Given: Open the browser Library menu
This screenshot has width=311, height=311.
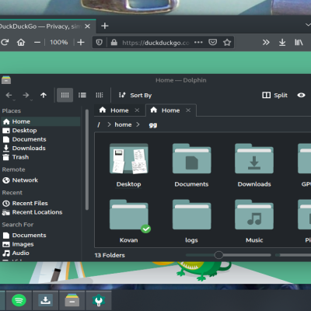Looking at the screenshot, I should pos(299,42).
